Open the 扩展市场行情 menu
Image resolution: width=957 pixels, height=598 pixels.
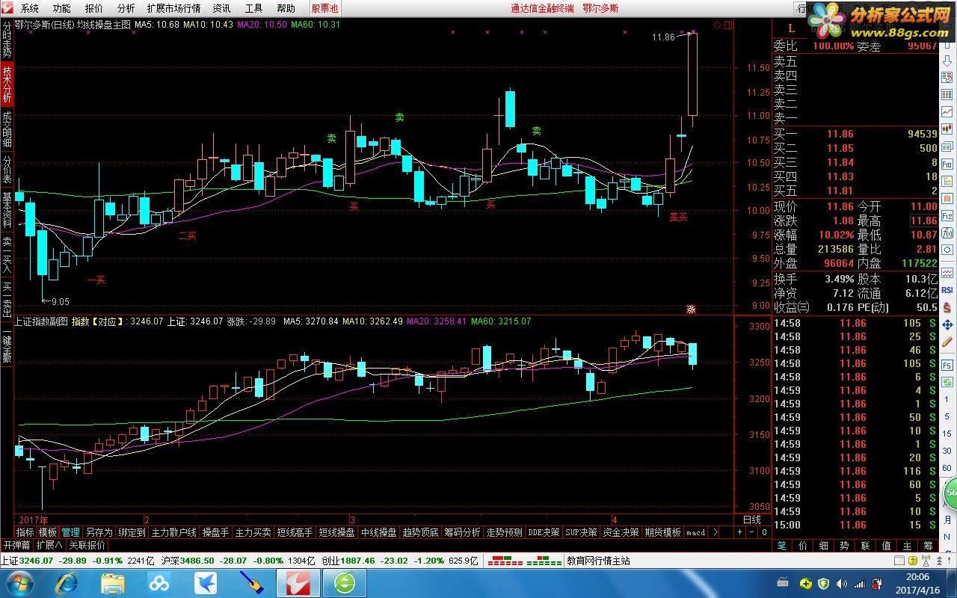point(173,8)
